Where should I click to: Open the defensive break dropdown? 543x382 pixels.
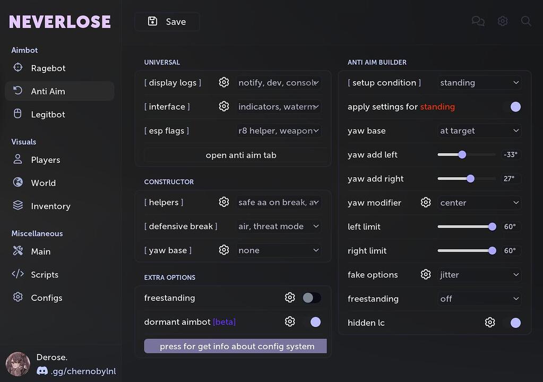pos(278,226)
